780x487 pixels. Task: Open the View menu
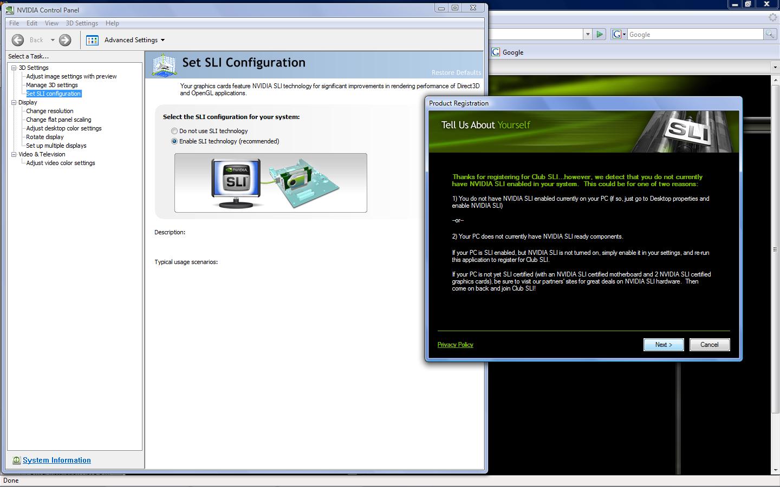point(51,23)
